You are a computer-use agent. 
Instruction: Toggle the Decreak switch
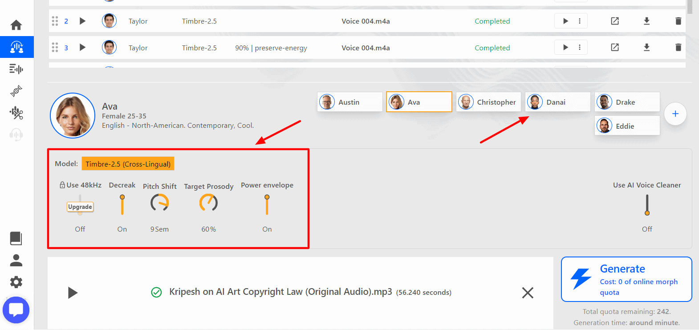122,204
